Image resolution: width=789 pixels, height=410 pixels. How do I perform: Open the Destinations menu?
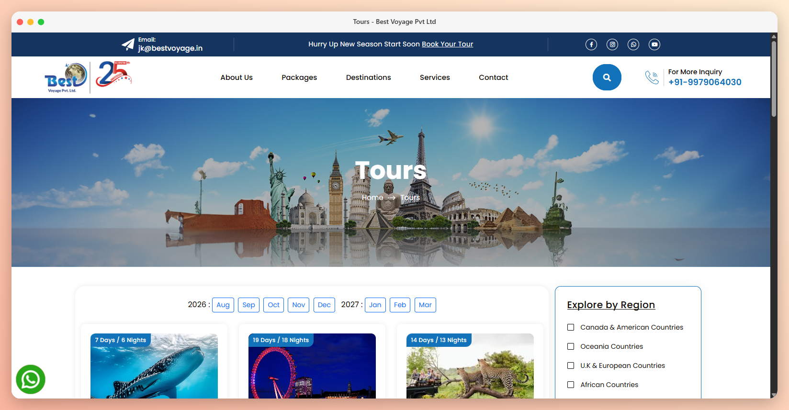pyautogui.click(x=369, y=78)
